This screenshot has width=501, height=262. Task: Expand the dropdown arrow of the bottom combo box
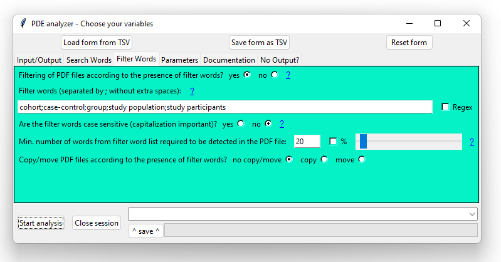coord(472,214)
